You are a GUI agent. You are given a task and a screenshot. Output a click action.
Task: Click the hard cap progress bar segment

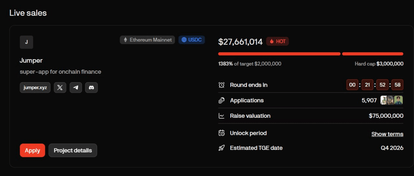pyautogui.click(x=373, y=54)
